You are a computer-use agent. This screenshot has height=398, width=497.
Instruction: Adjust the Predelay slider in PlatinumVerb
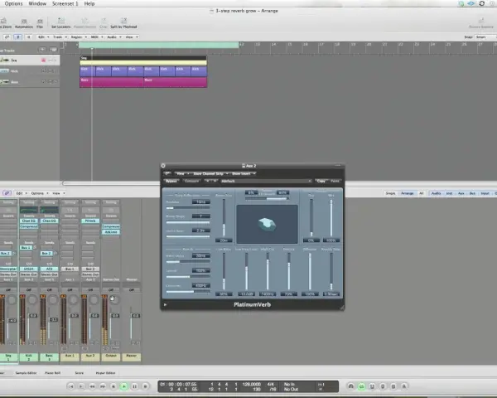pos(188,208)
